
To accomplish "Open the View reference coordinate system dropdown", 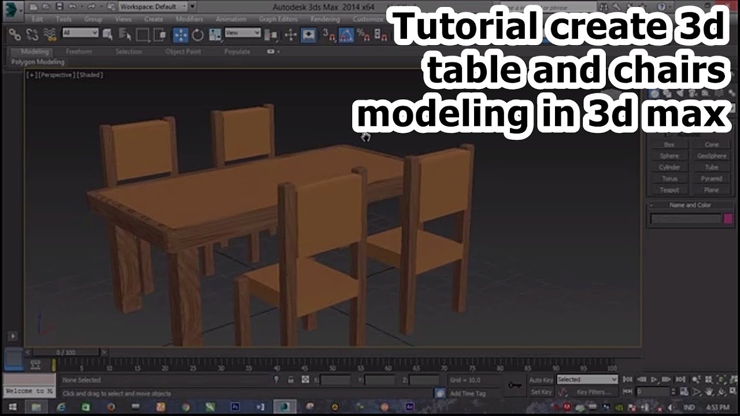I will [x=243, y=33].
